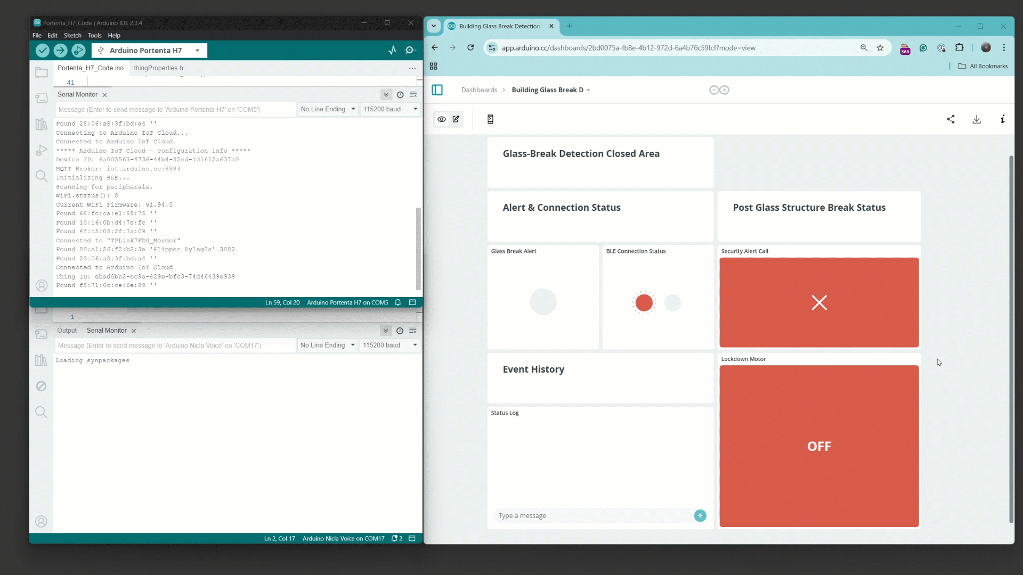Screen dimensions: 1023x575
Task: Switch to mobile layout view icon
Action: click(x=490, y=119)
